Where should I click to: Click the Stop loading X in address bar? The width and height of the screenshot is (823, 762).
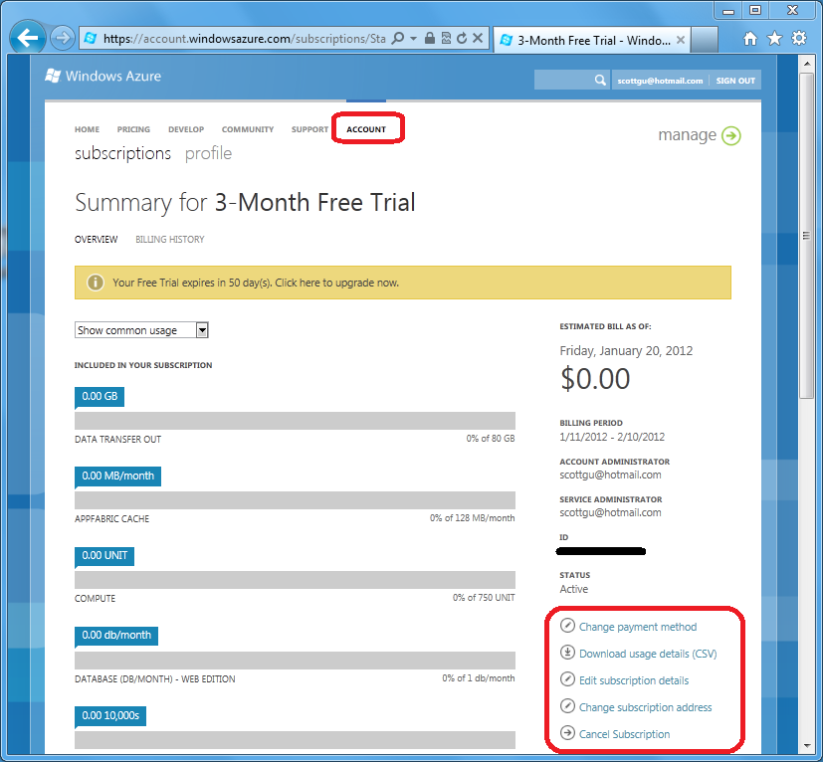477,38
